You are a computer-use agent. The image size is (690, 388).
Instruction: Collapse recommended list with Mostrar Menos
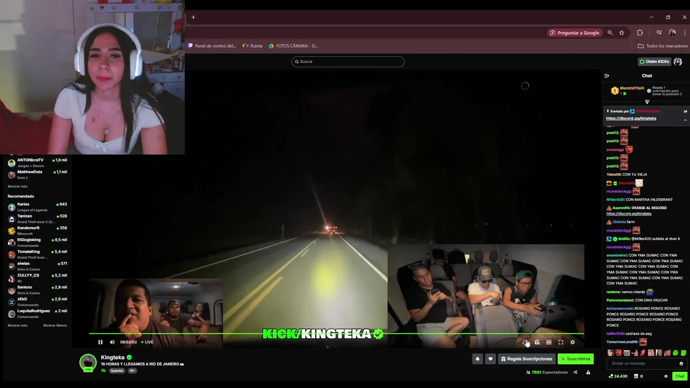55,325
